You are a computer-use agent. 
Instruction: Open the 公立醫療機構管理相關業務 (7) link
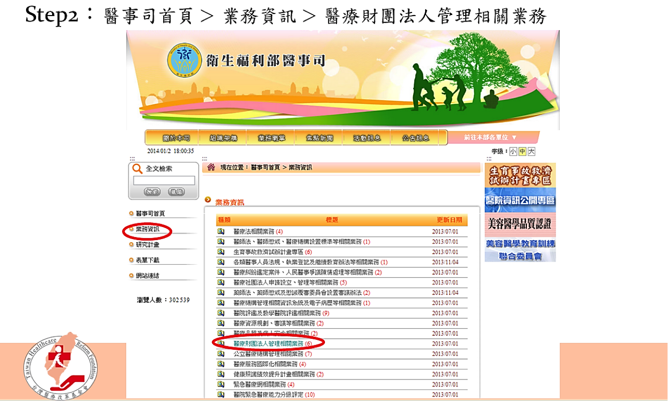(x=273, y=354)
